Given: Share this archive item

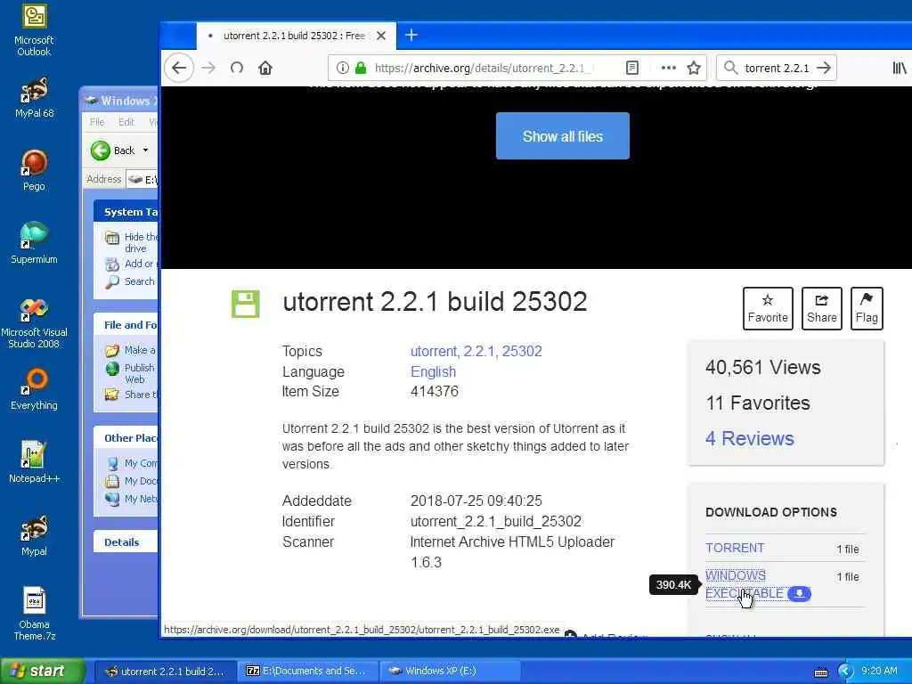Looking at the screenshot, I should point(822,308).
